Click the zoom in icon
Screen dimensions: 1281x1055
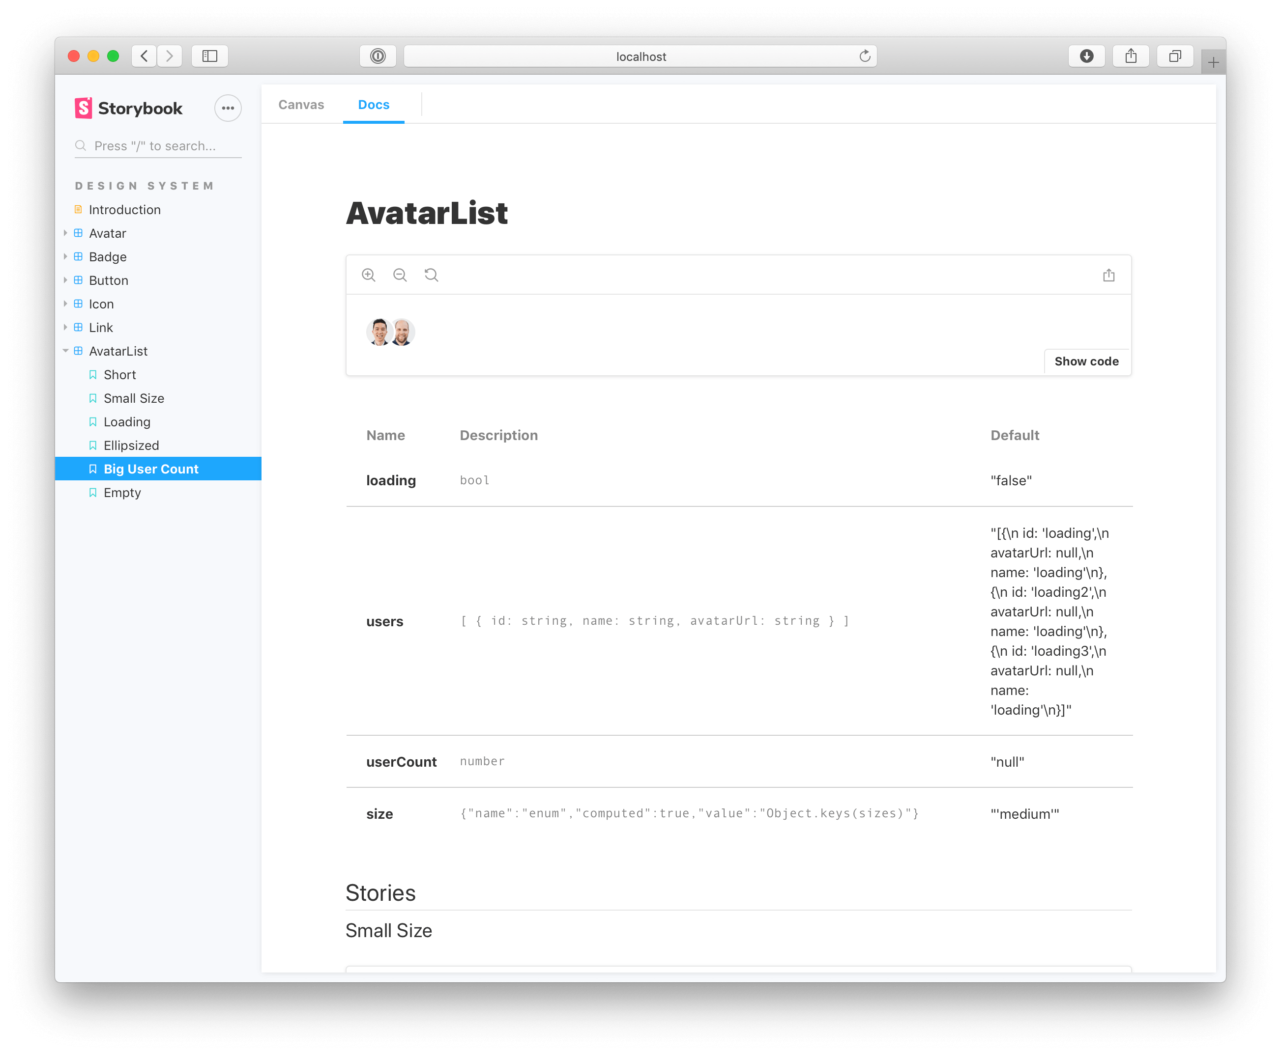(x=370, y=275)
